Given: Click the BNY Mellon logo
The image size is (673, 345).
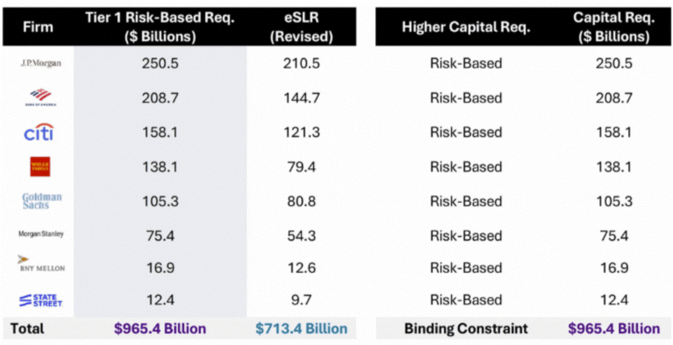Looking at the screenshot, I should pyautogui.click(x=41, y=264).
